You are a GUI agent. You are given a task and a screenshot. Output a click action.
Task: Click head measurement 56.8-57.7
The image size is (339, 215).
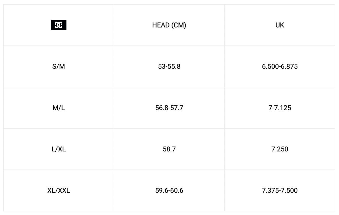[x=169, y=108]
